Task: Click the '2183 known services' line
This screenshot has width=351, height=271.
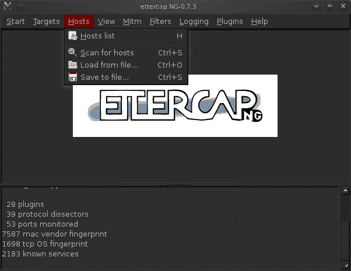Action: 40,254
